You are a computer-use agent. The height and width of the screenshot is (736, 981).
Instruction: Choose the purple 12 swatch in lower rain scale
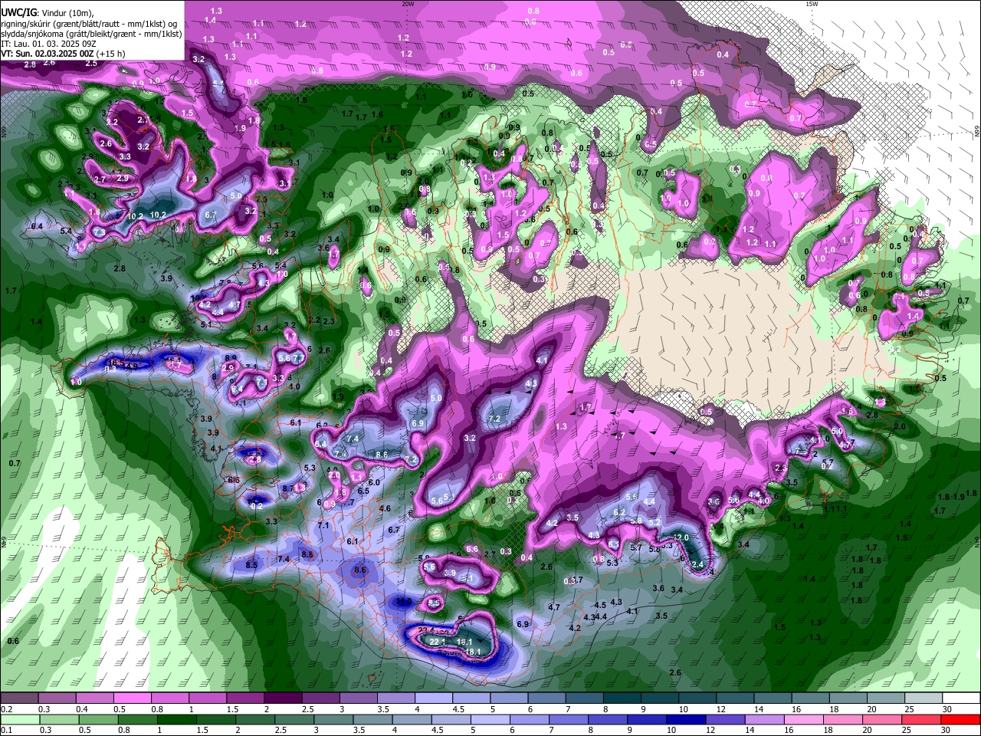pyautogui.click(x=726, y=719)
